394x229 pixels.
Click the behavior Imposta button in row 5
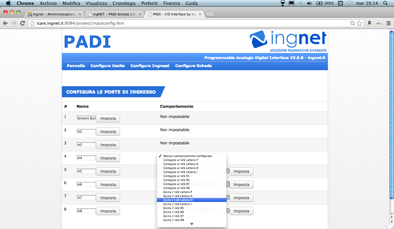pos(241,171)
